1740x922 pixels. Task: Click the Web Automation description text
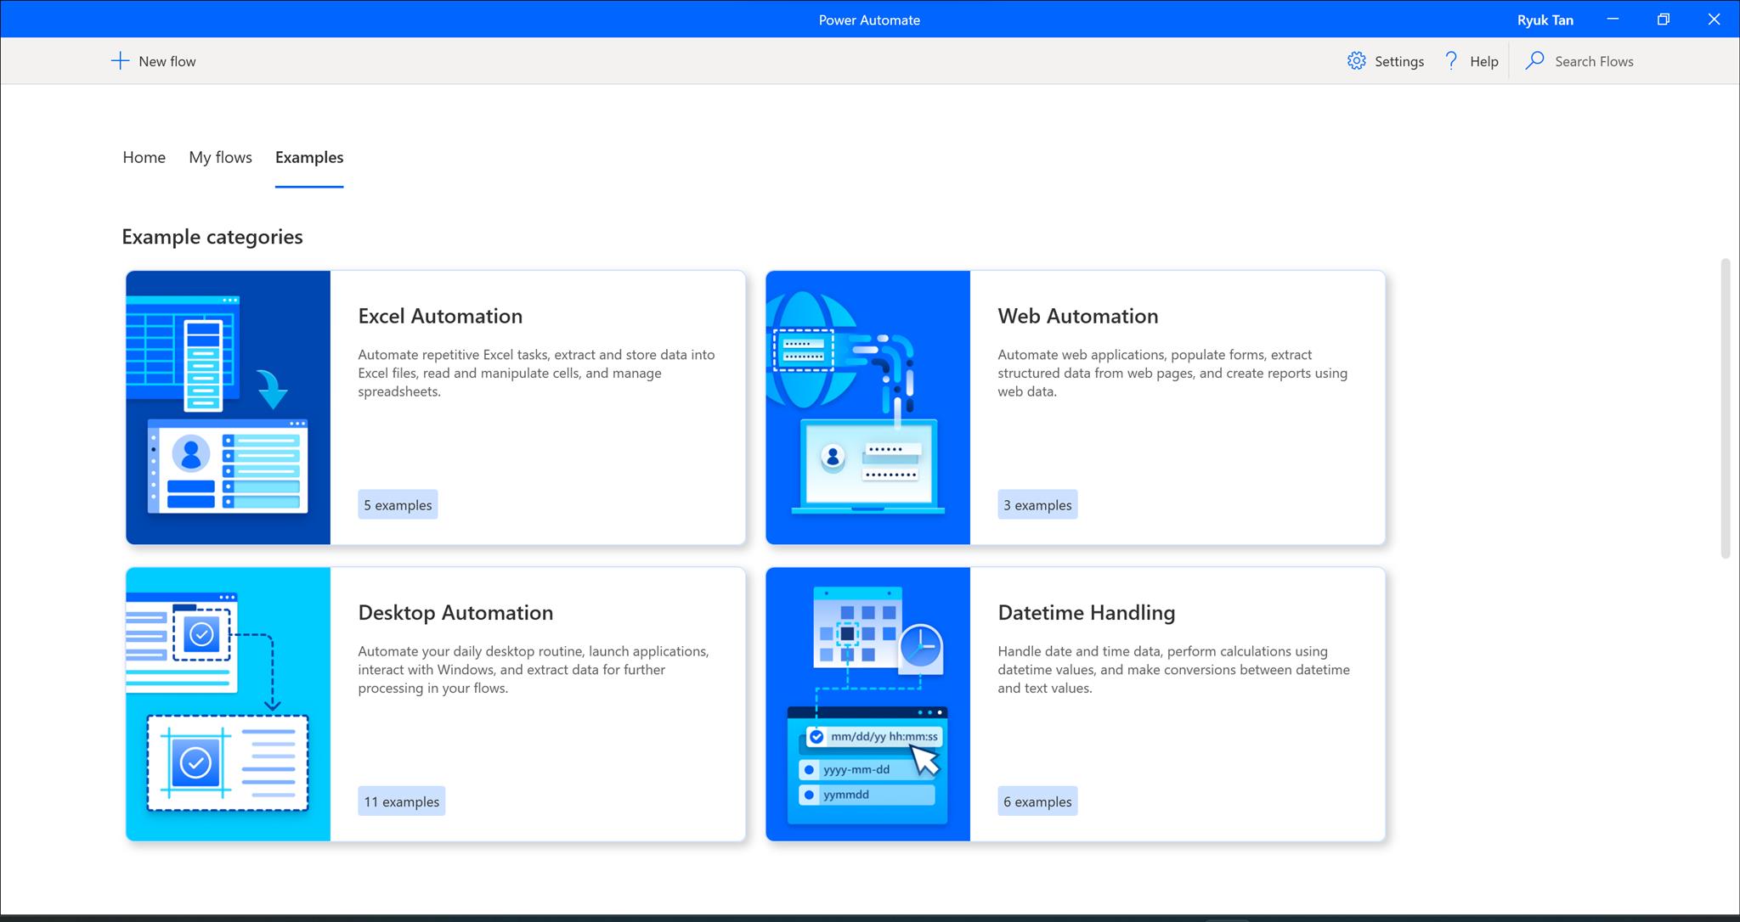(1172, 373)
